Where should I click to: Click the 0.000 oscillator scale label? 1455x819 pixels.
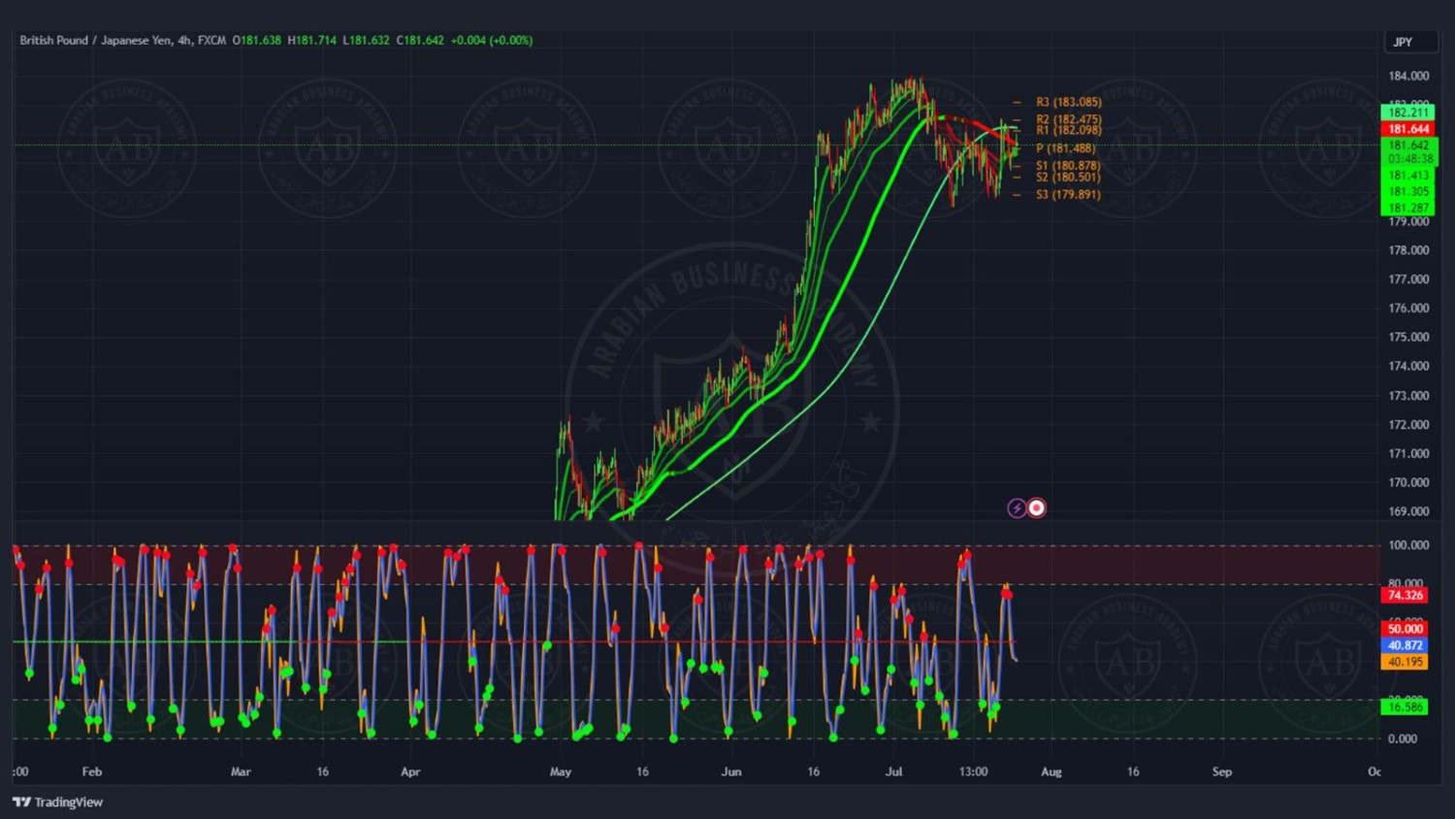1403,738
